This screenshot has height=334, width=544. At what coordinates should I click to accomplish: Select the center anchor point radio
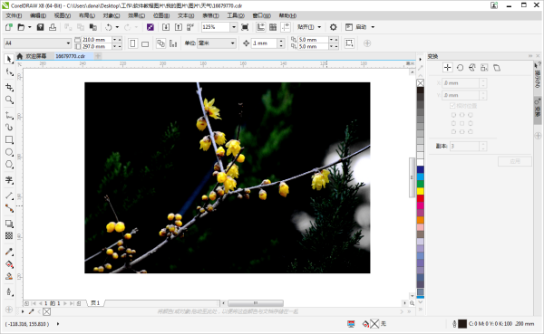(461, 123)
